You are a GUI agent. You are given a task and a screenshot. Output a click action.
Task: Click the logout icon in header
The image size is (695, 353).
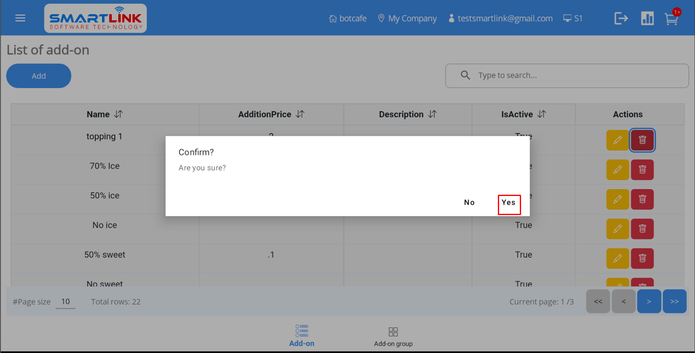tap(621, 19)
